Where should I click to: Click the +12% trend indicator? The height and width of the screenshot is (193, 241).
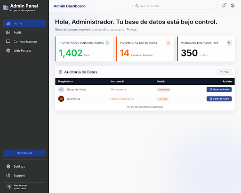(x=203, y=55)
